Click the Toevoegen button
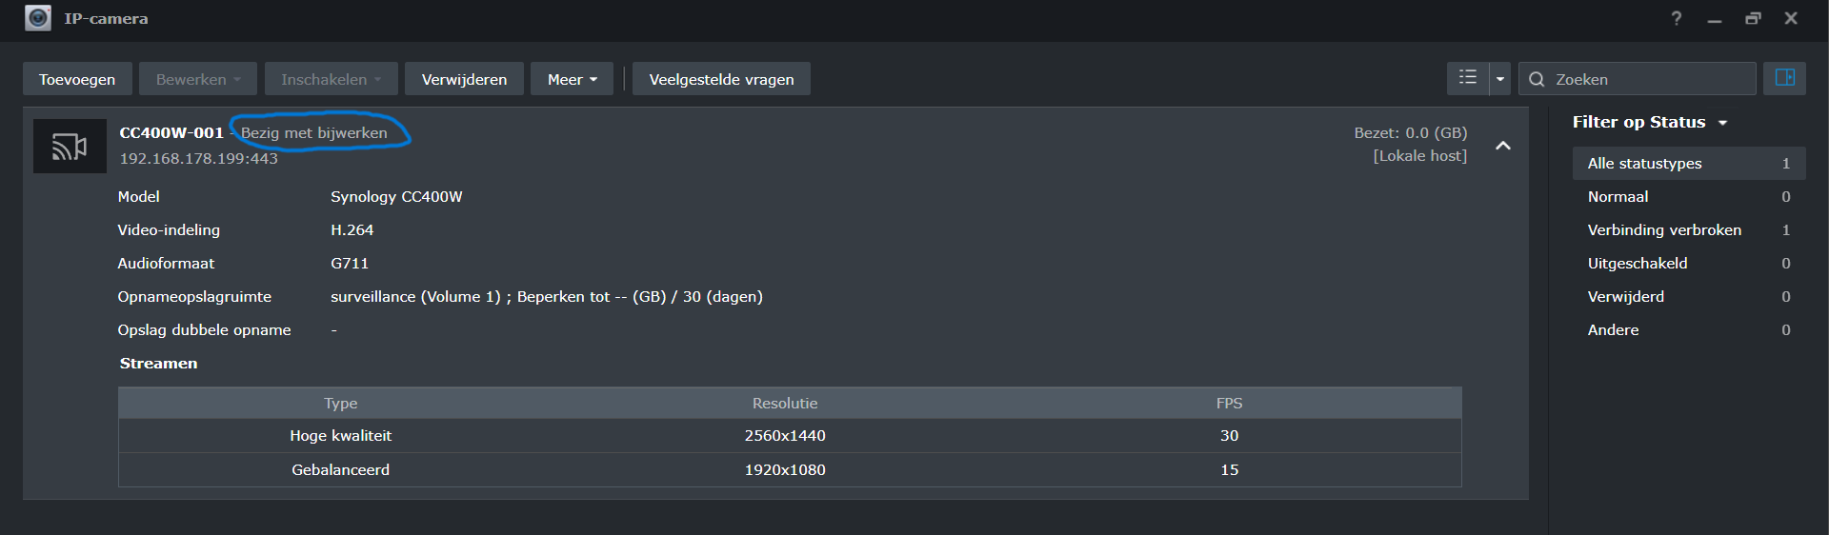1829x535 pixels. pyautogui.click(x=77, y=79)
